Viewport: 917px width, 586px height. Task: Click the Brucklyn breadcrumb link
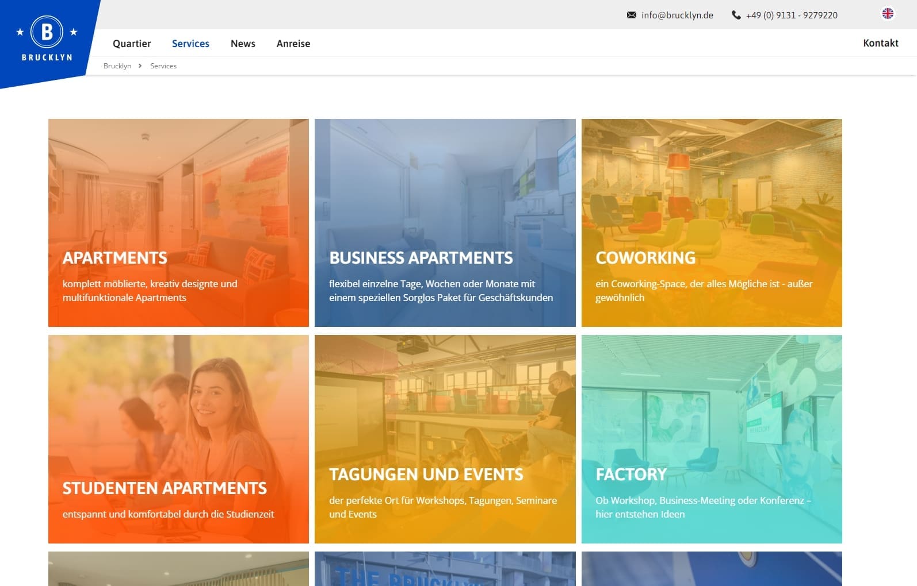click(117, 66)
